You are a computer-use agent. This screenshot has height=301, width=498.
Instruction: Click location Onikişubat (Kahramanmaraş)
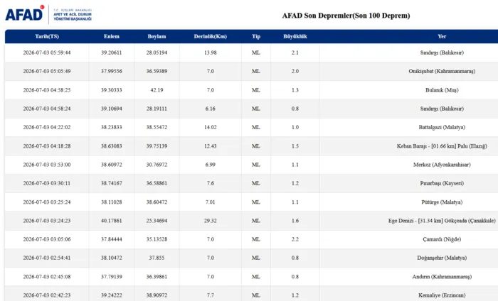[442, 71]
